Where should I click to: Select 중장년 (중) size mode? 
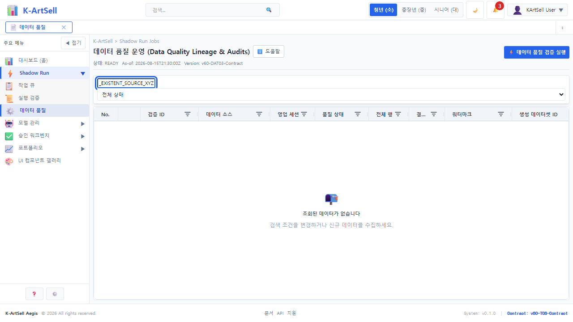click(414, 10)
